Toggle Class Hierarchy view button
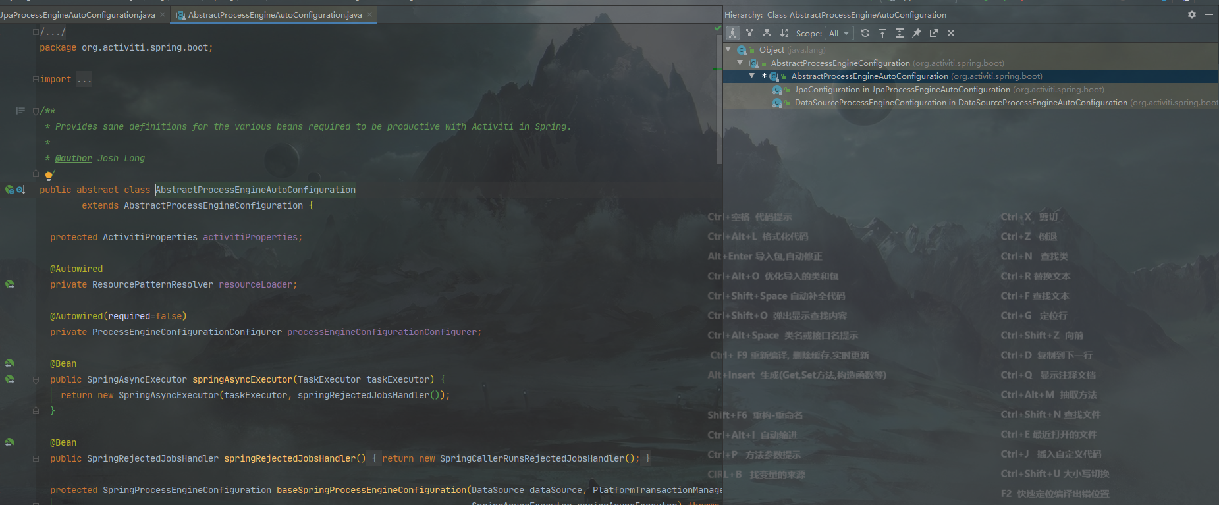This screenshot has width=1219, height=505. tap(732, 33)
